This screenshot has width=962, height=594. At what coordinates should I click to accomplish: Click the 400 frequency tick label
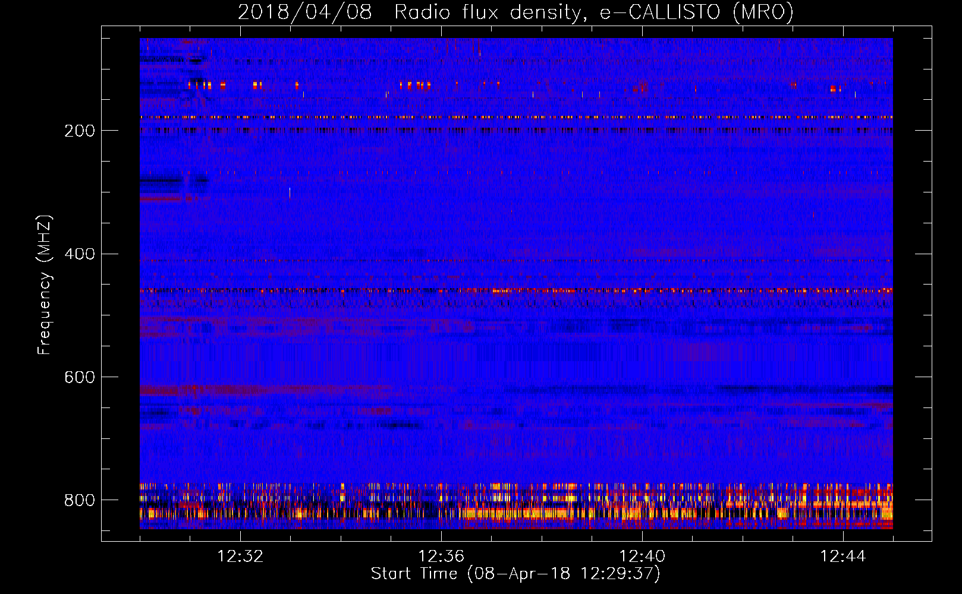pyautogui.click(x=80, y=254)
